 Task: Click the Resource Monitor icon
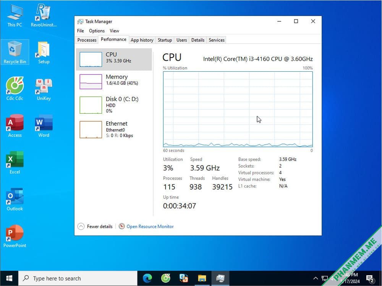(x=121, y=226)
